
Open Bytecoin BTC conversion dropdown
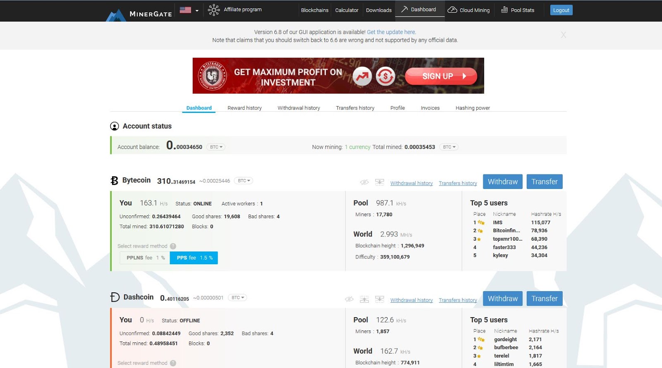coord(243,181)
